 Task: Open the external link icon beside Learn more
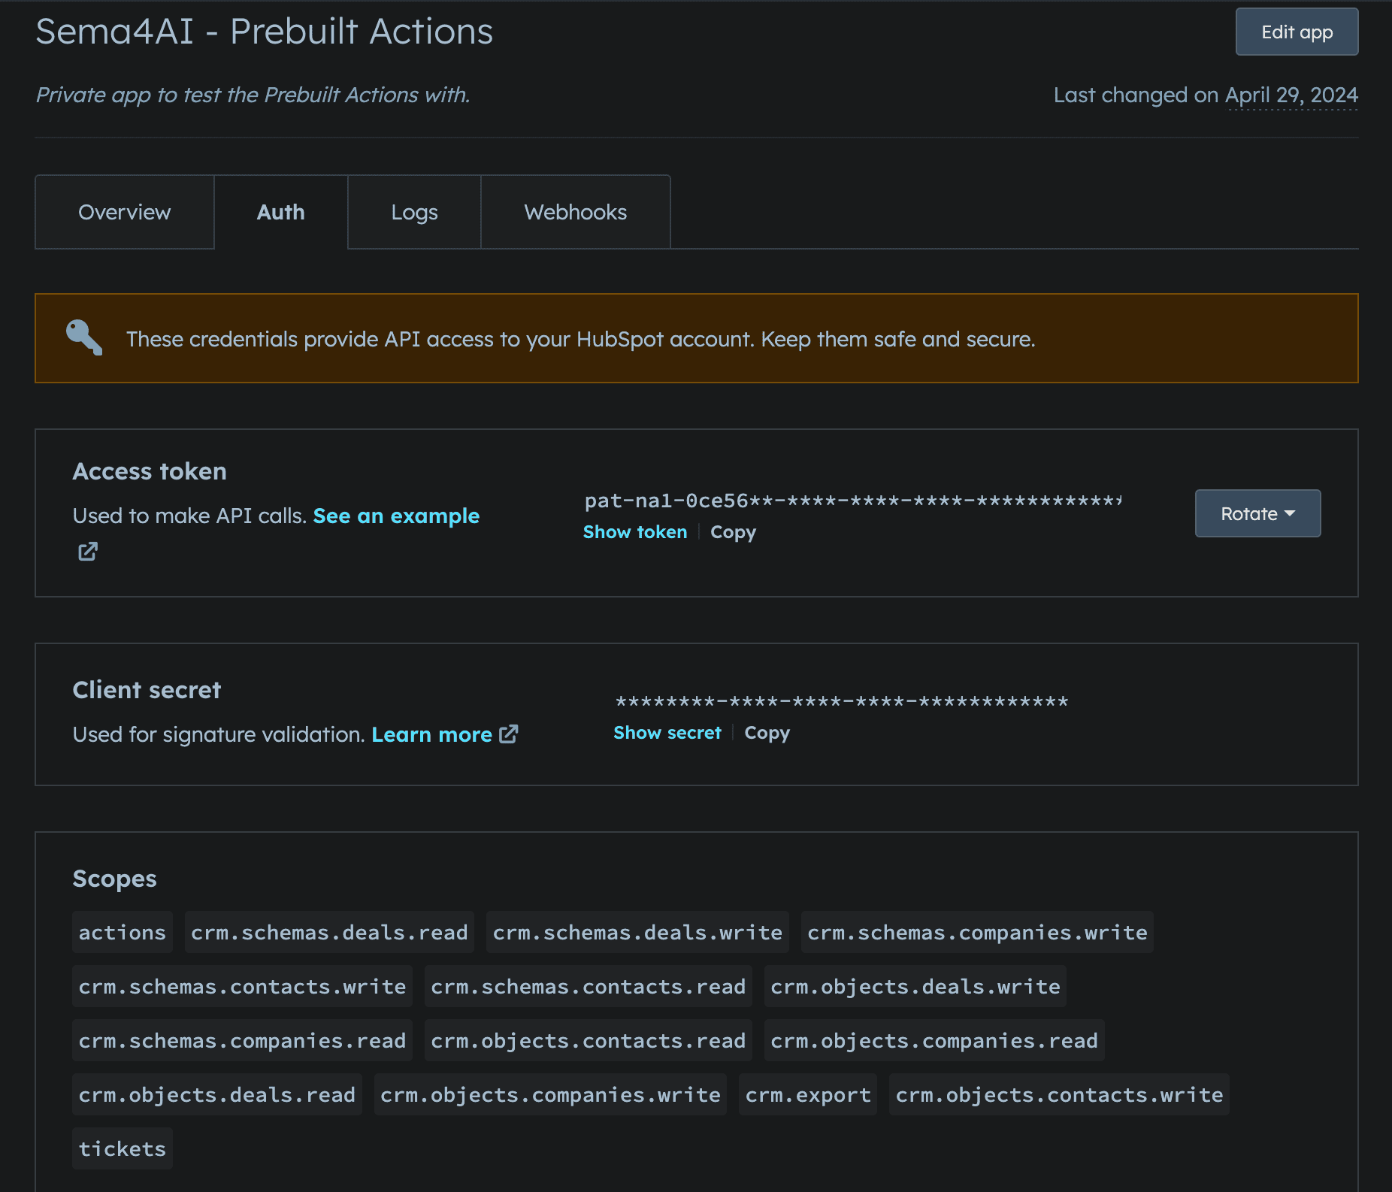coord(509,734)
